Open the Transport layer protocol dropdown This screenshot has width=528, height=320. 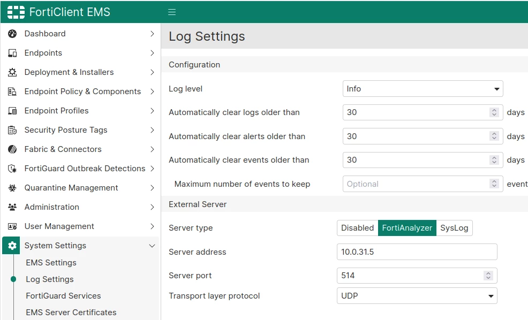pyautogui.click(x=417, y=296)
